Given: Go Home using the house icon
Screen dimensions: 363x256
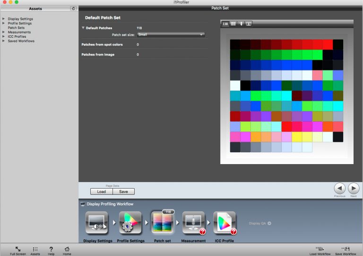Looking at the screenshot, I should [67, 249].
